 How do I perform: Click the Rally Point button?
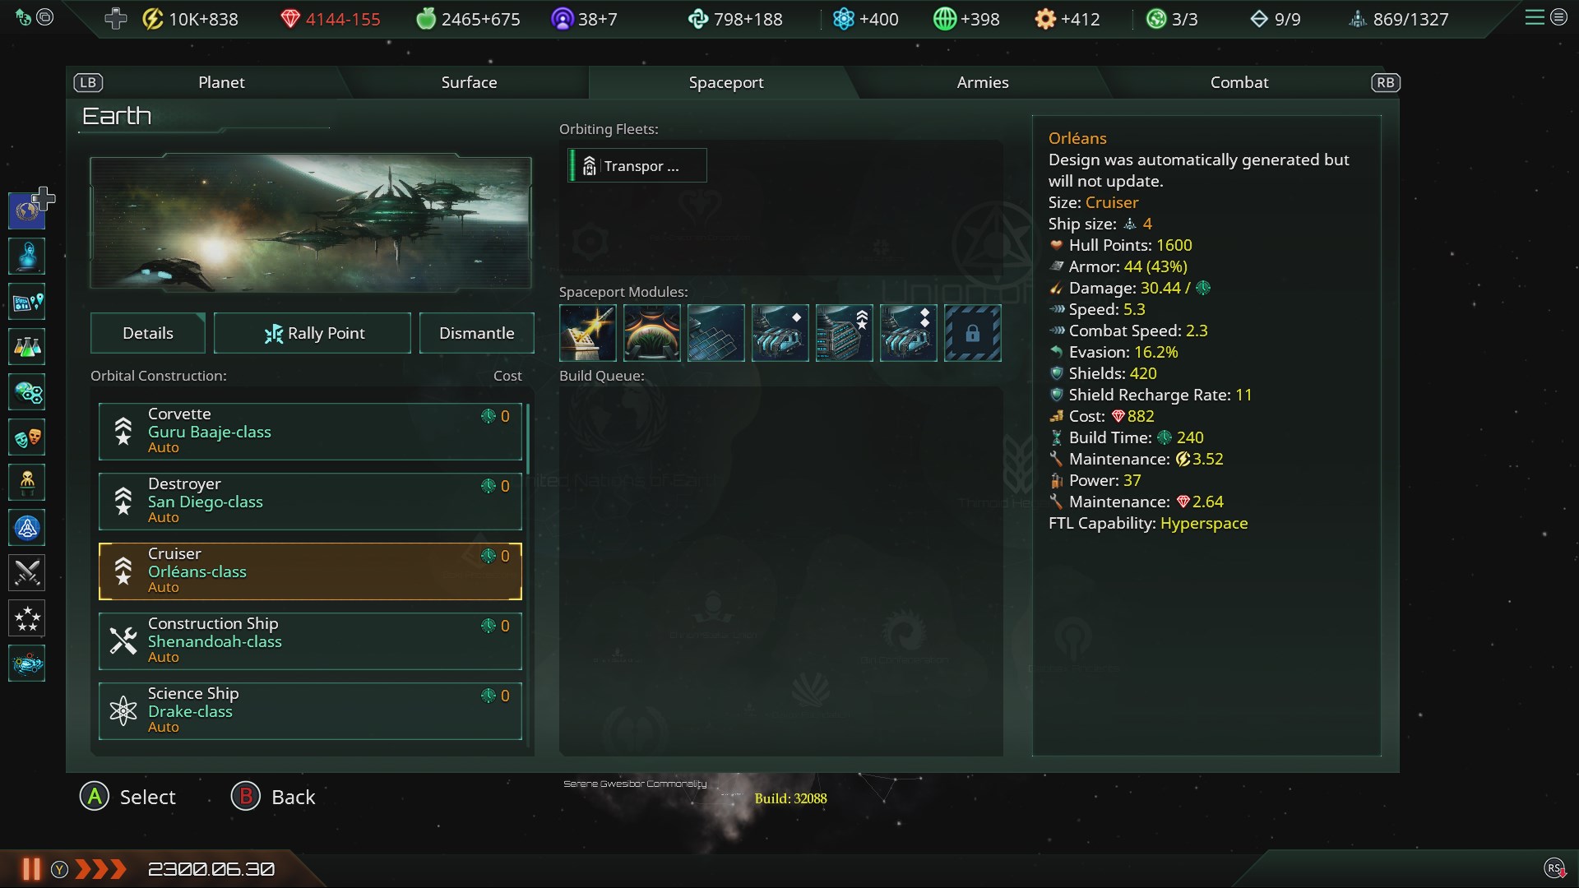(313, 332)
